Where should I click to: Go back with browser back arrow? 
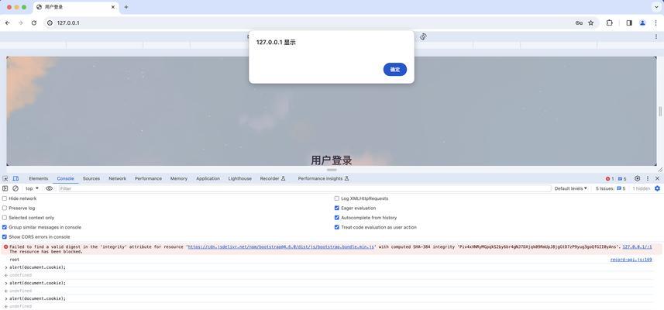tap(7, 23)
